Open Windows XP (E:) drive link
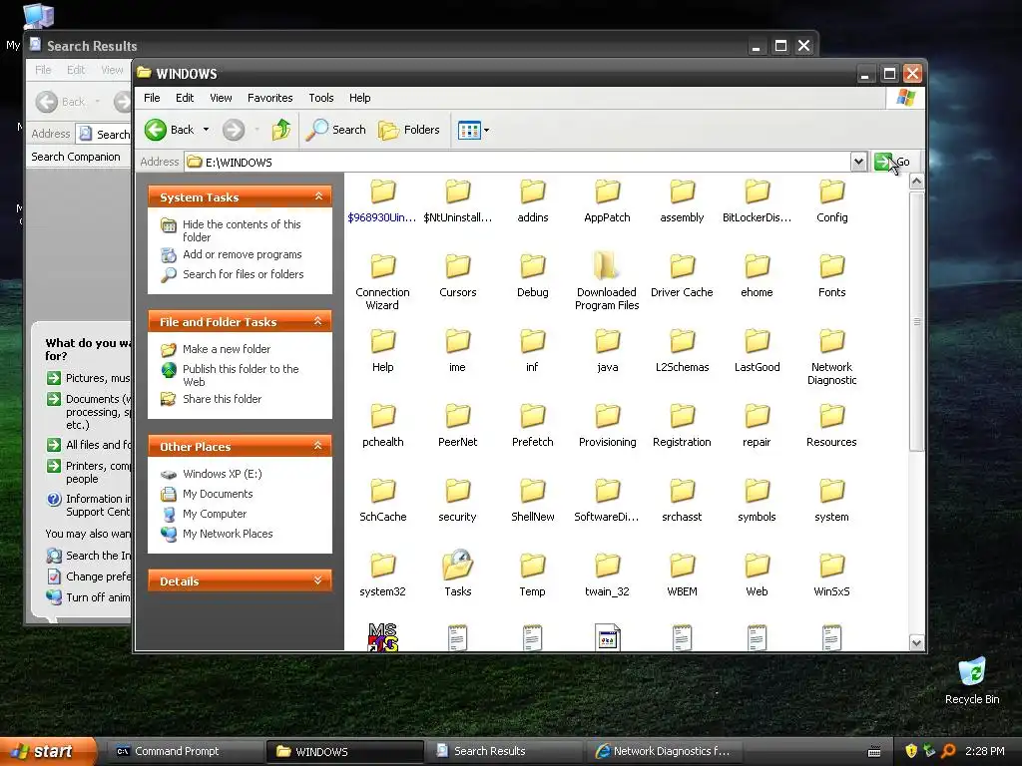The height and width of the screenshot is (766, 1022). pos(222,474)
